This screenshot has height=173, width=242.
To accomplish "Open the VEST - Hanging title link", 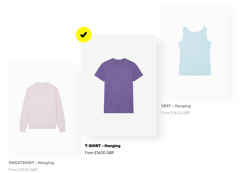I will pos(176,106).
